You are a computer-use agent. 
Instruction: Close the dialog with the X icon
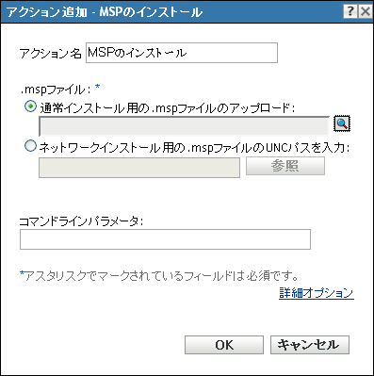[366, 11]
